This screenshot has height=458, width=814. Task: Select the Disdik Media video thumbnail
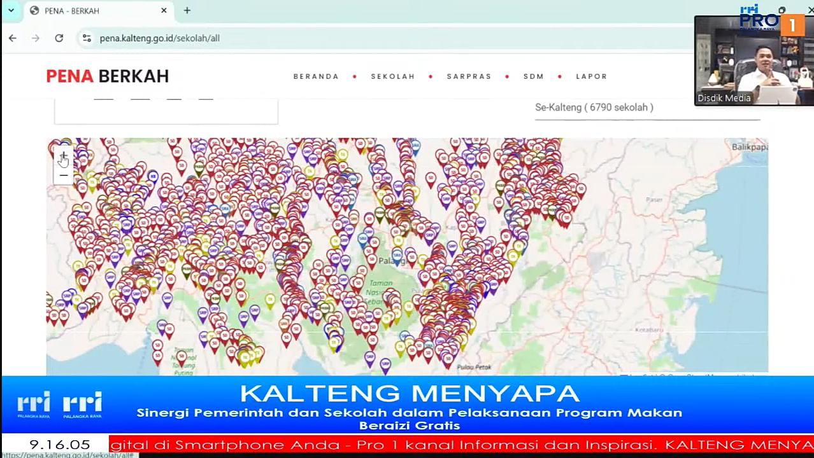[x=753, y=61]
